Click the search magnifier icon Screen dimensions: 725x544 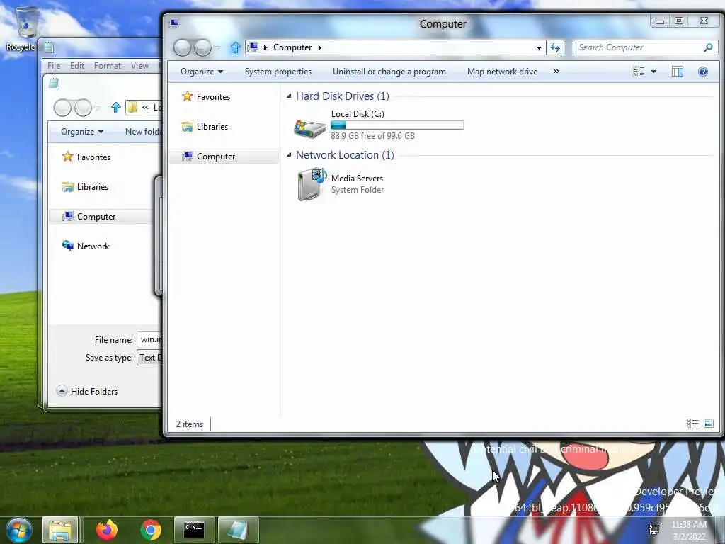pos(708,47)
